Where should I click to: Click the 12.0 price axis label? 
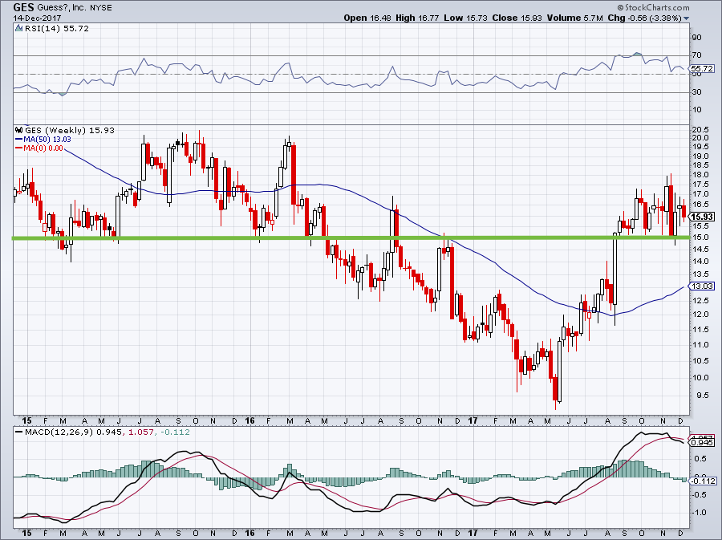click(x=700, y=315)
